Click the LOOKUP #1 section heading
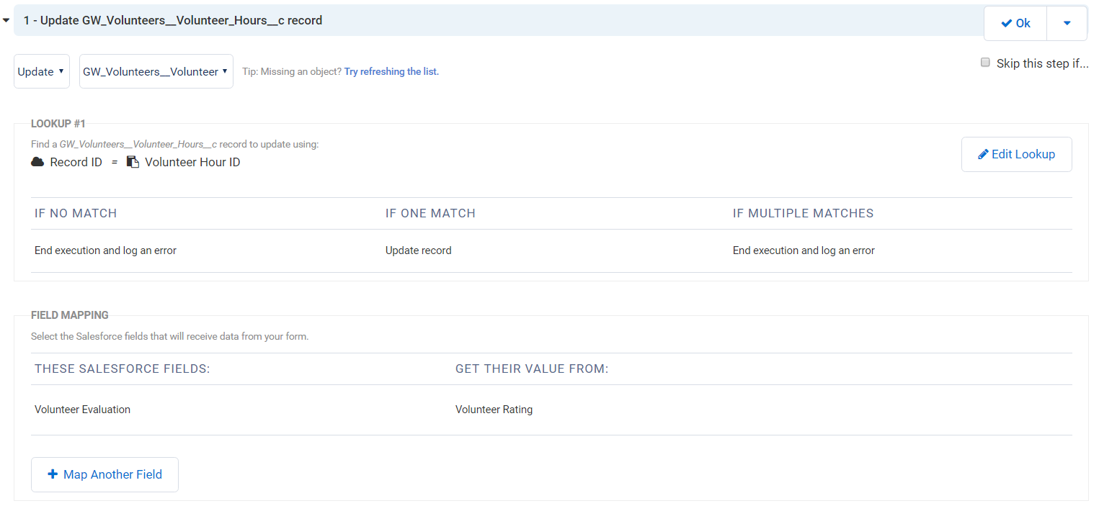This screenshot has height=506, width=1099. (58, 124)
